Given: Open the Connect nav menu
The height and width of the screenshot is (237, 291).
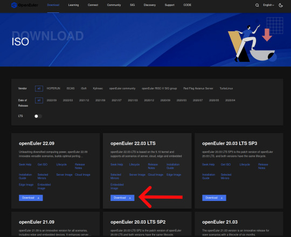Looking at the screenshot, I should coord(93,5).
